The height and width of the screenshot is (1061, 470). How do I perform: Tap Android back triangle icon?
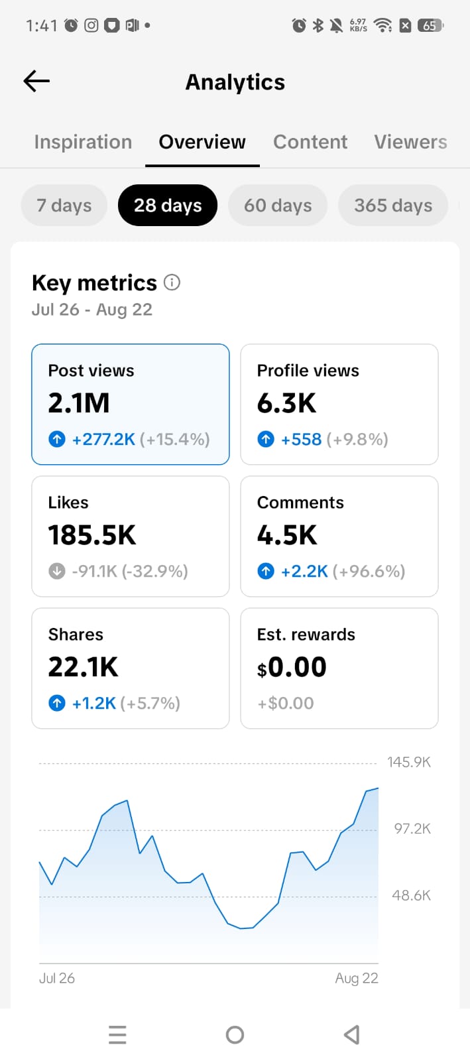point(352,1034)
